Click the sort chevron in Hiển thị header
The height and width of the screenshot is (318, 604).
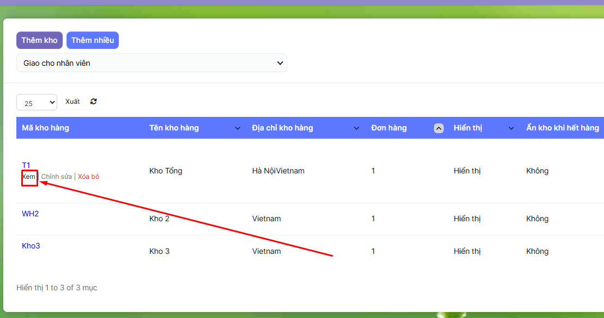[511, 128]
